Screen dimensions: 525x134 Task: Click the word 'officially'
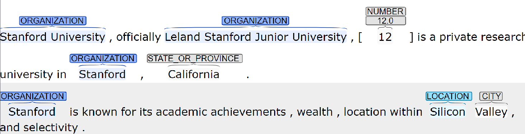pyautogui.click(x=139, y=37)
